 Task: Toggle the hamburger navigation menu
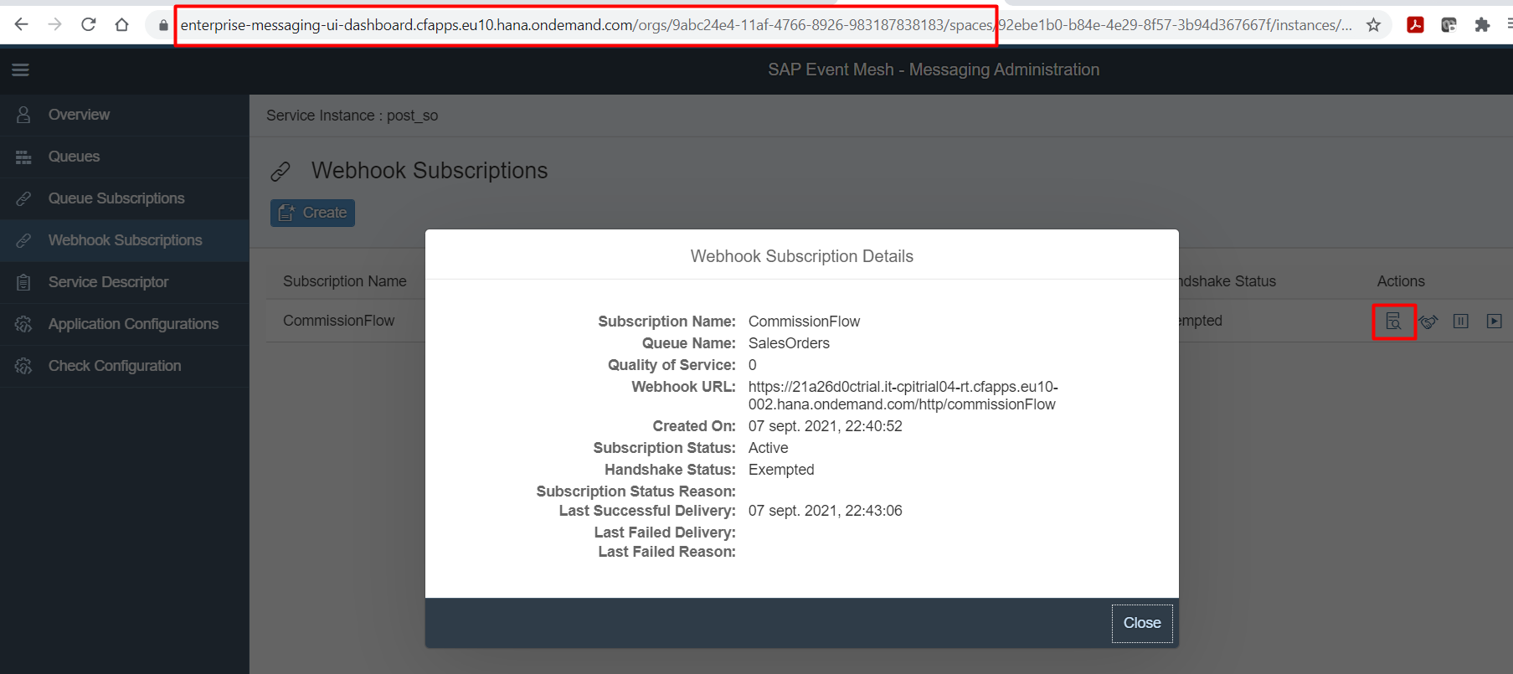(21, 70)
